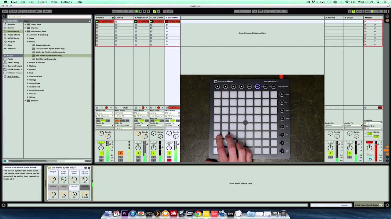Open User Library in Places
Viewport: 391px width, 219px height.
pos(13,62)
